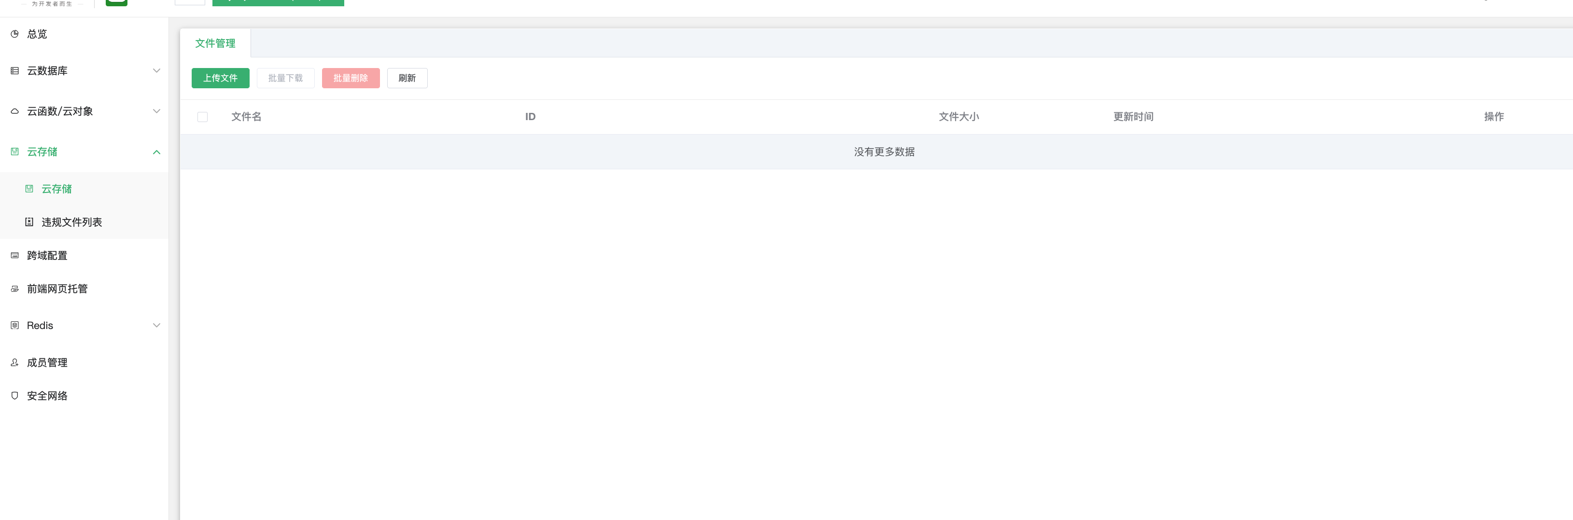Expand the 云数据库 menu chevron
Image resolution: width=1573 pixels, height=520 pixels.
pyautogui.click(x=156, y=71)
